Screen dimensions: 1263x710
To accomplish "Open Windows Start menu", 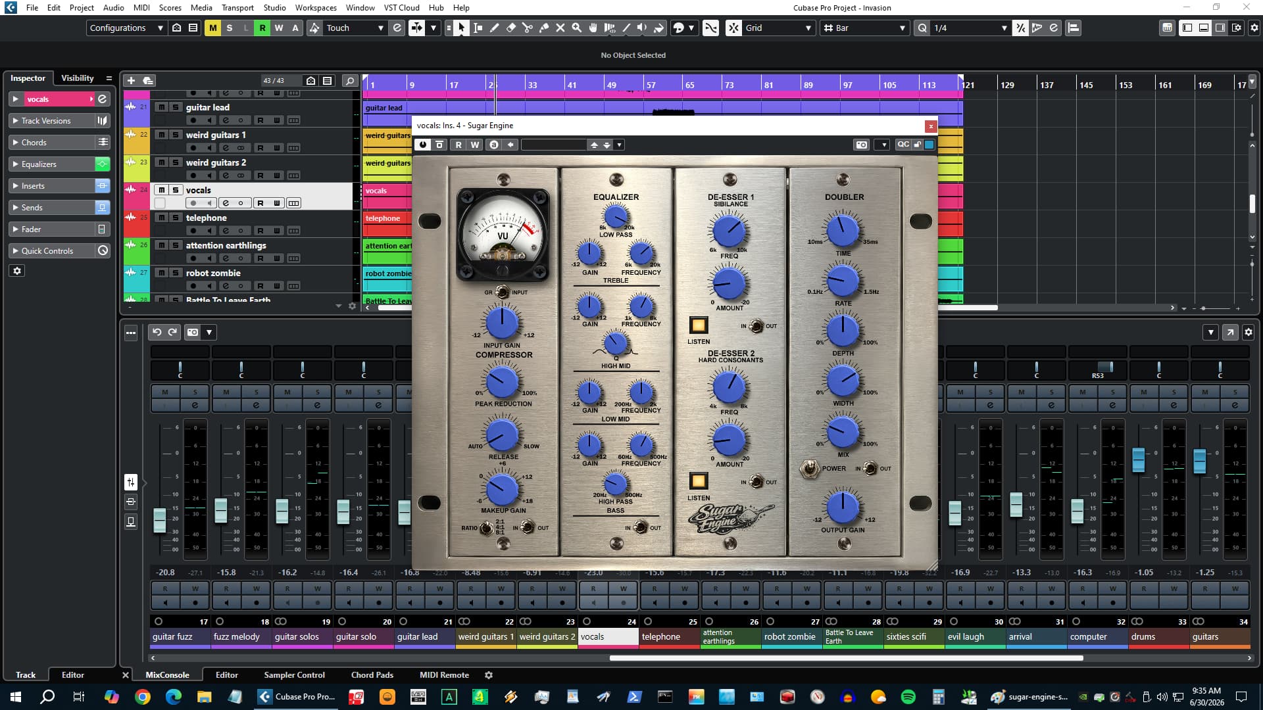I will [x=16, y=697].
